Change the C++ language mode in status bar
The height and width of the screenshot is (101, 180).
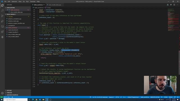tap(124, 97)
